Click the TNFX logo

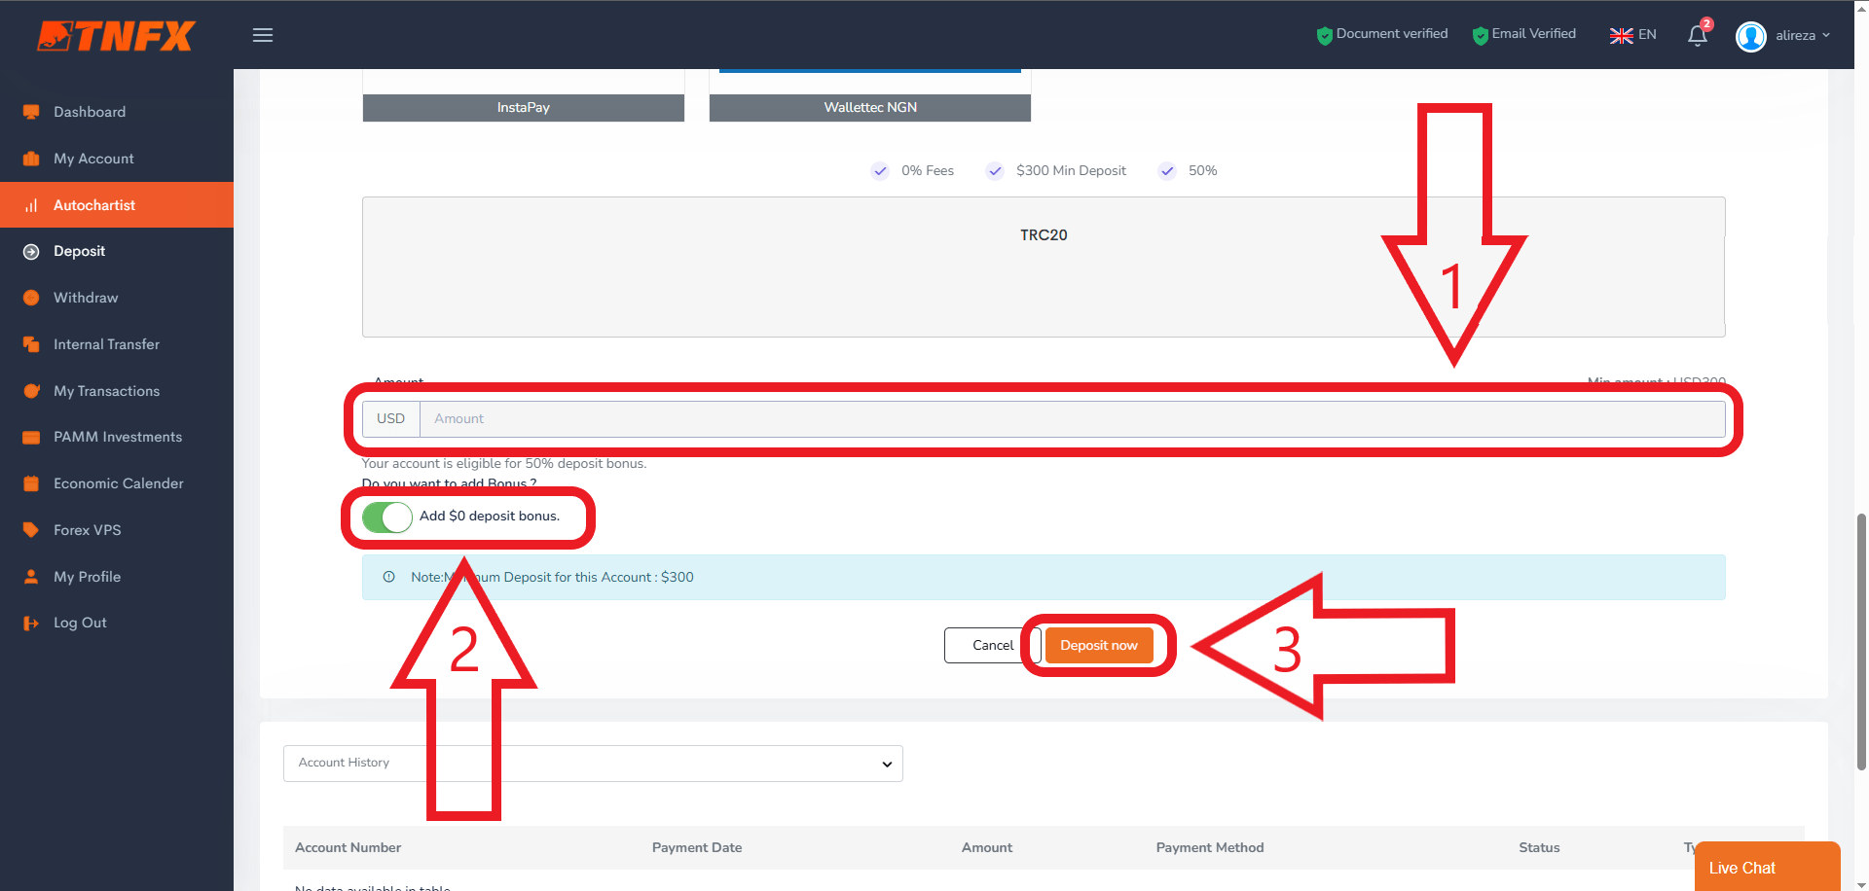117,36
